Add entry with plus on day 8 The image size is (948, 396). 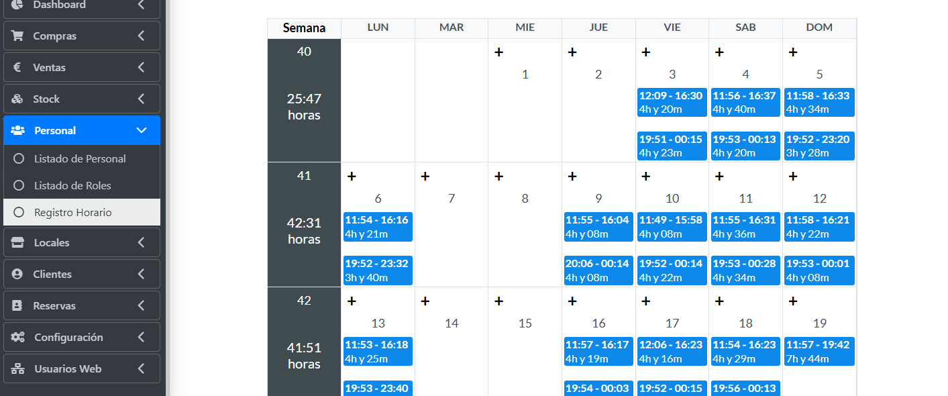[x=498, y=177]
